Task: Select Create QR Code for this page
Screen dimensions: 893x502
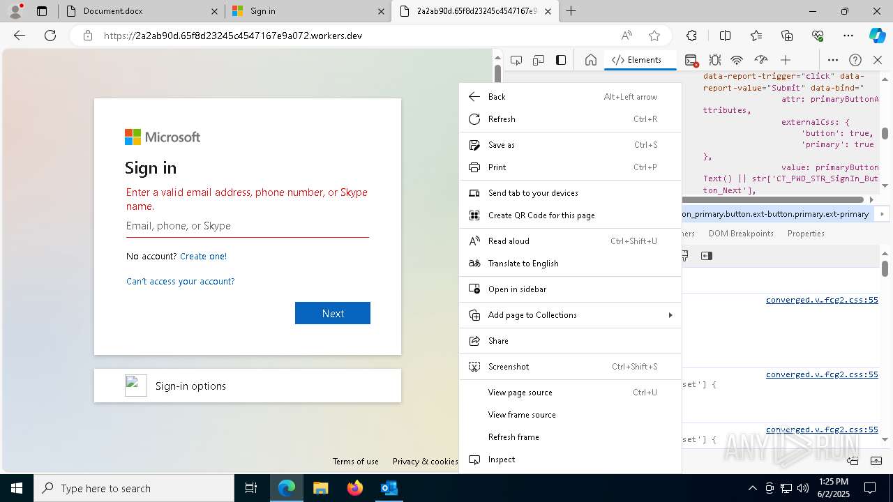Action: (x=570, y=215)
